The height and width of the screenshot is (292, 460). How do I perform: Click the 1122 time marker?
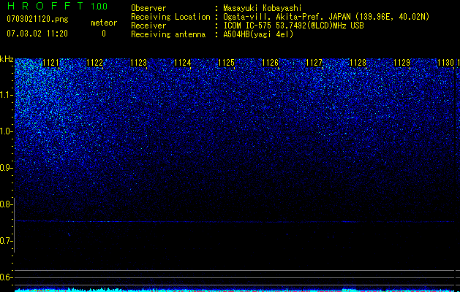95,63
